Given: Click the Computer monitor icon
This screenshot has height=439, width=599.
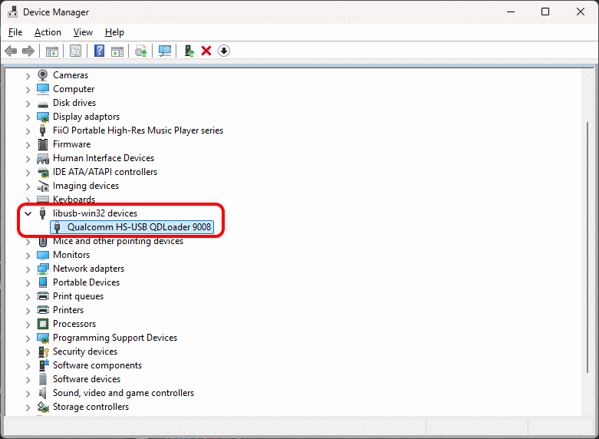Looking at the screenshot, I should click(43, 89).
